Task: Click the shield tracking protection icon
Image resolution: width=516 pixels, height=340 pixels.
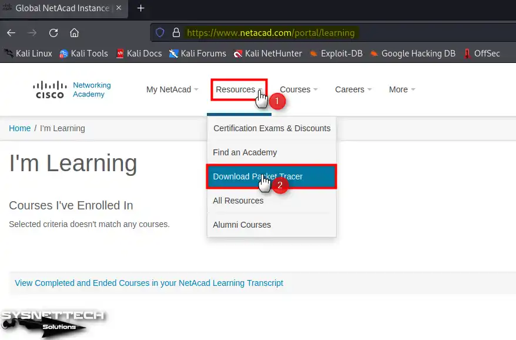Action: tap(160, 32)
